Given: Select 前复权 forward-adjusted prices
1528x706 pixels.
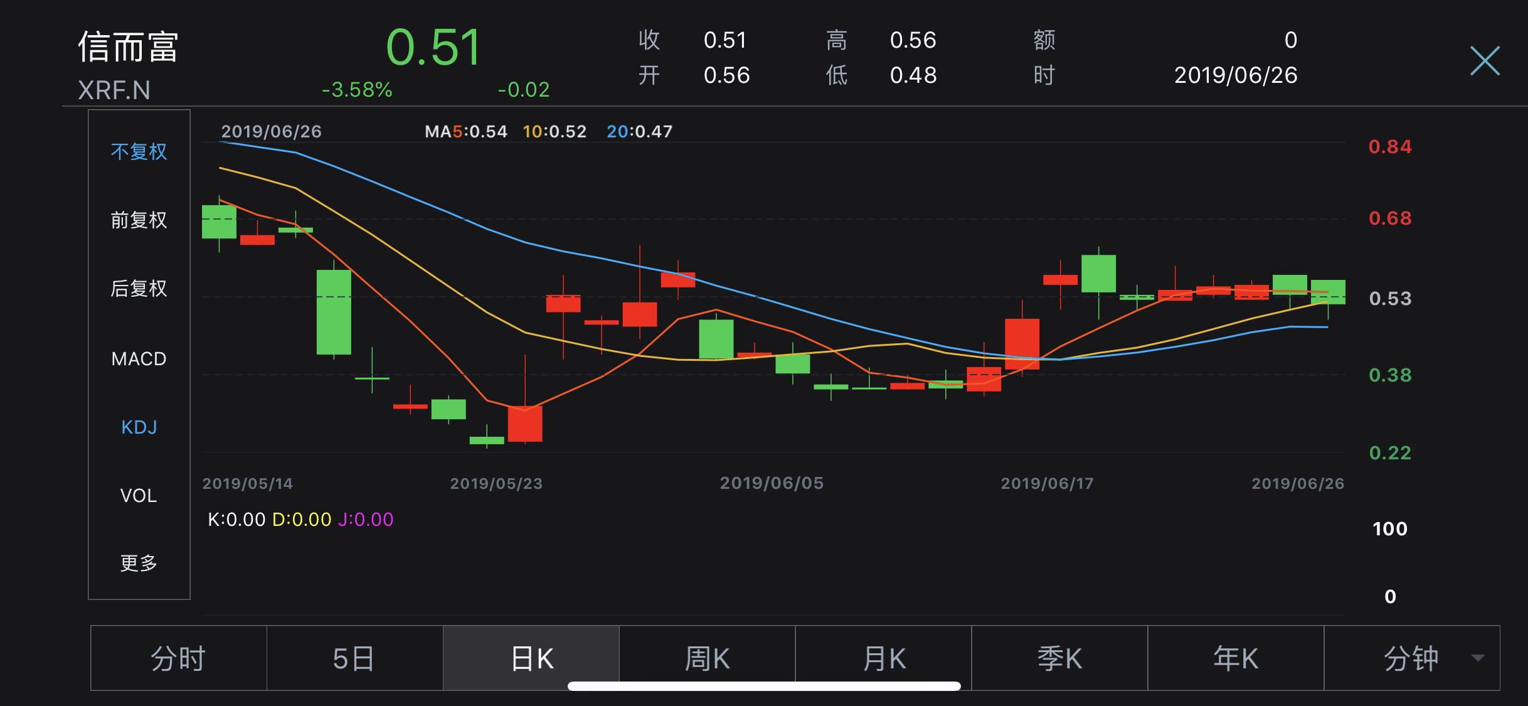Looking at the screenshot, I should (x=139, y=221).
